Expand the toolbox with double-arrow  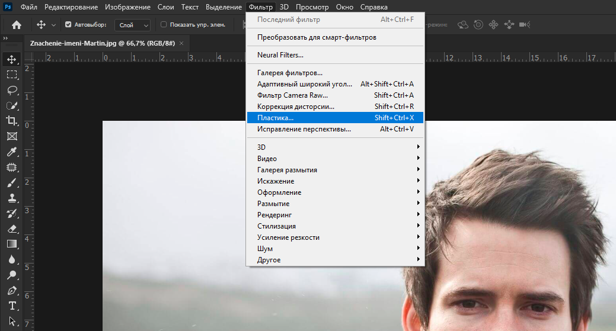pos(5,38)
